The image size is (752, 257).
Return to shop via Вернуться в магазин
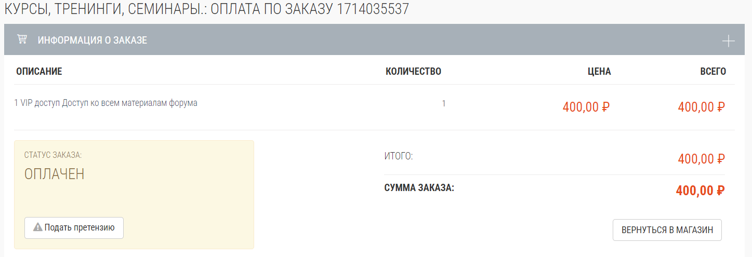click(667, 230)
